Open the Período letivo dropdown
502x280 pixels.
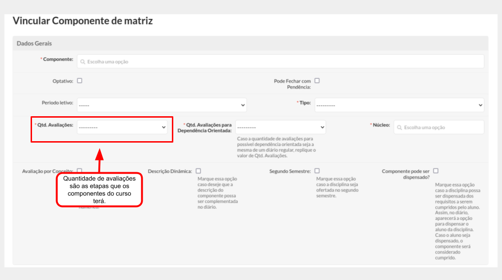(162, 105)
